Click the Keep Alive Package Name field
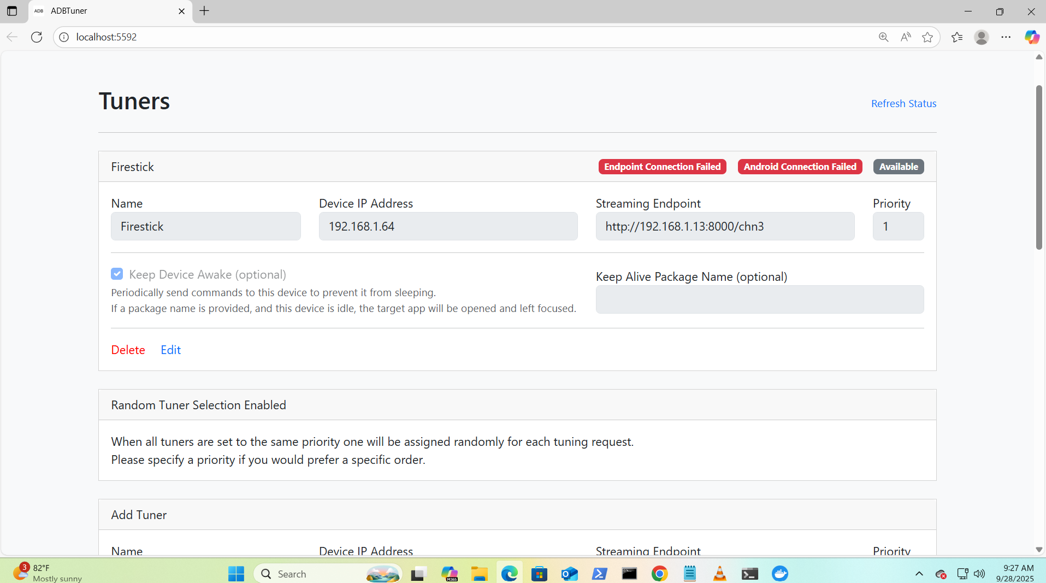Viewport: 1046px width, 583px height. pyautogui.click(x=759, y=299)
